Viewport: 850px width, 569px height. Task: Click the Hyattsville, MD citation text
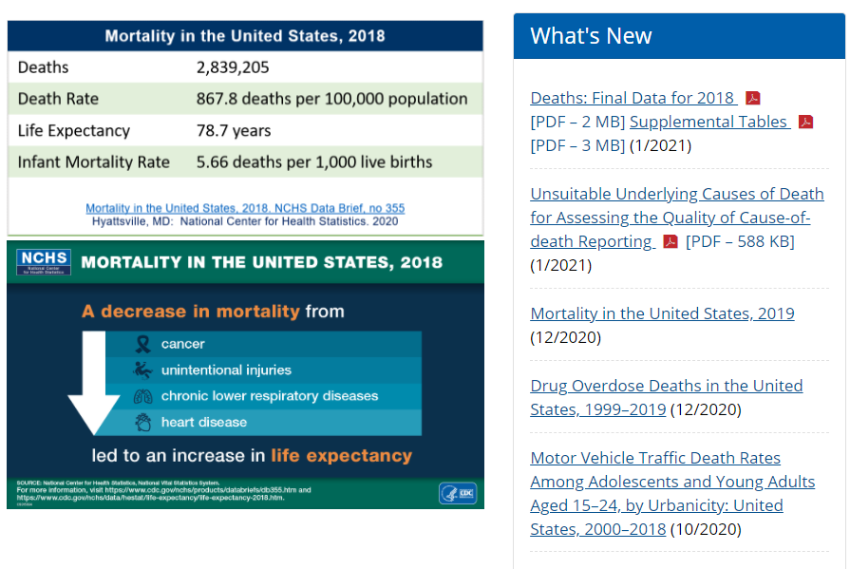pos(245,221)
